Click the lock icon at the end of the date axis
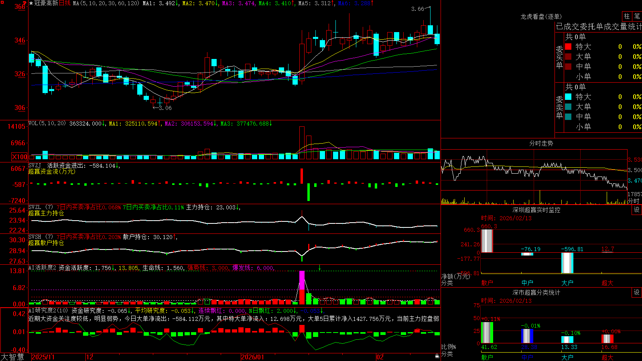This screenshot has width=642, height=361. tap(437, 356)
